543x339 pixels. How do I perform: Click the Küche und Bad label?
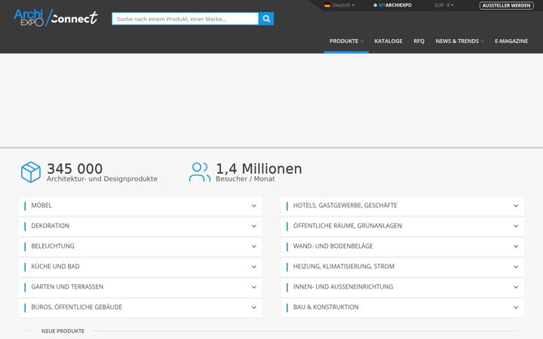coord(55,267)
